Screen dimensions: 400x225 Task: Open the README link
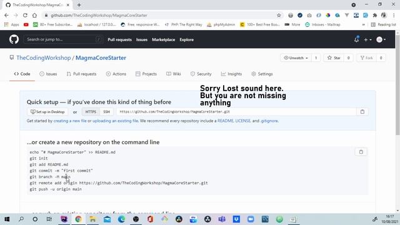(x=225, y=121)
